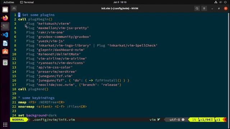The image size is (230, 129).
Task: Launch Firefox from the dock
Action: click(x=5, y=18)
